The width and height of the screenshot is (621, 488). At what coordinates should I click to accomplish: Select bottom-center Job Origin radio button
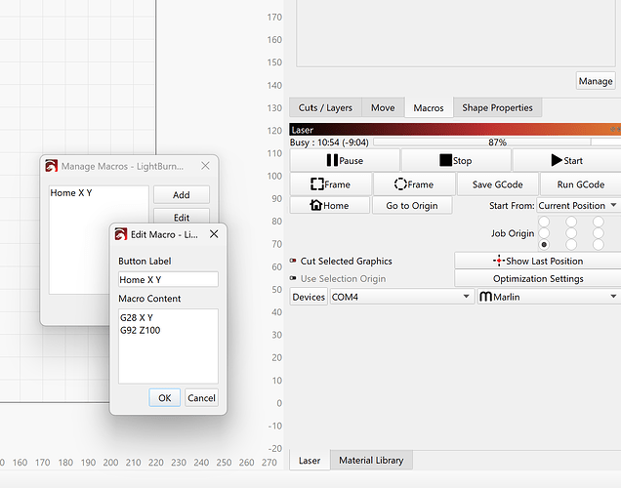571,245
